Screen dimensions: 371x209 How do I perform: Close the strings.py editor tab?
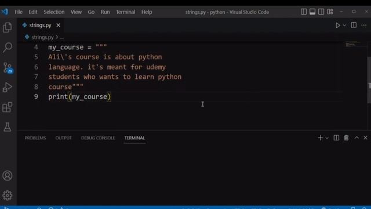coord(58,25)
